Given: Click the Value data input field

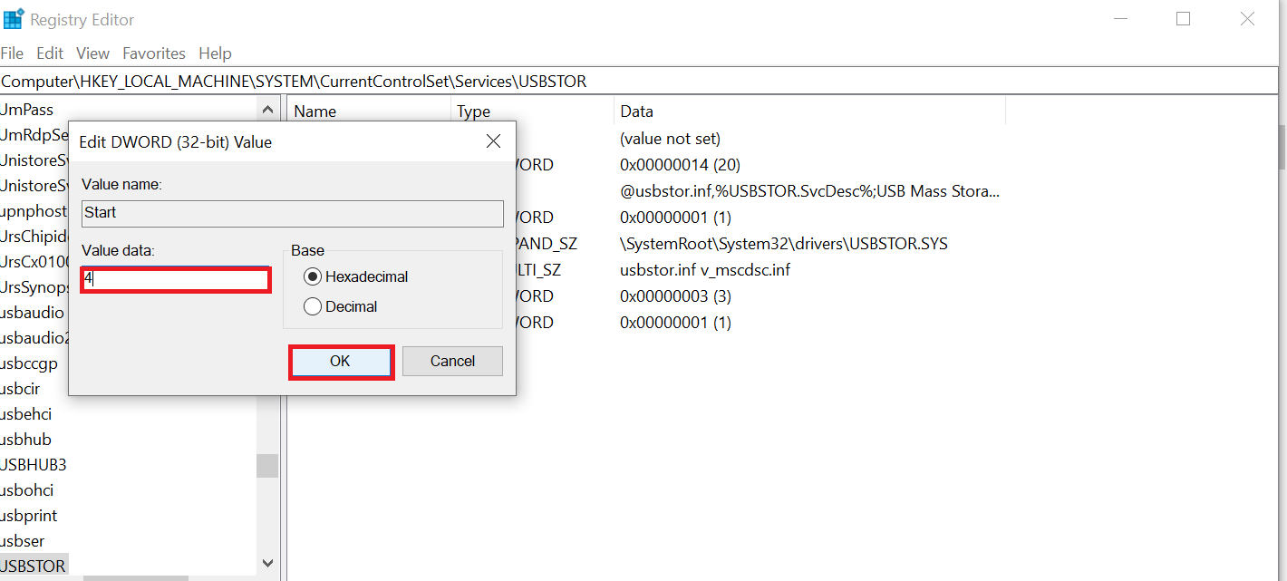Looking at the screenshot, I should pyautogui.click(x=176, y=280).
